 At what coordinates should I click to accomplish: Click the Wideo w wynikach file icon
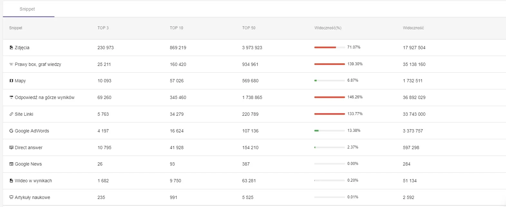(x=11, y=181)
